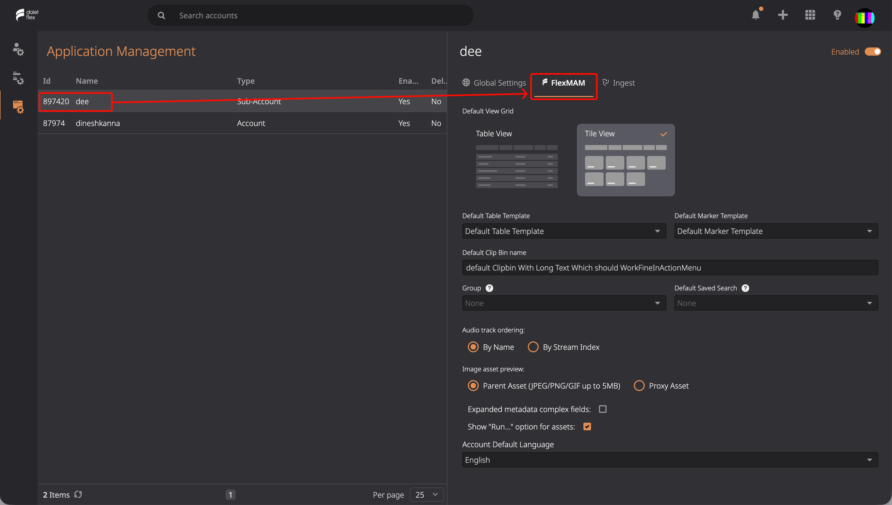Open the help question mark icon
The height and width of the screenshot is (505, 892).
[837, 15]
